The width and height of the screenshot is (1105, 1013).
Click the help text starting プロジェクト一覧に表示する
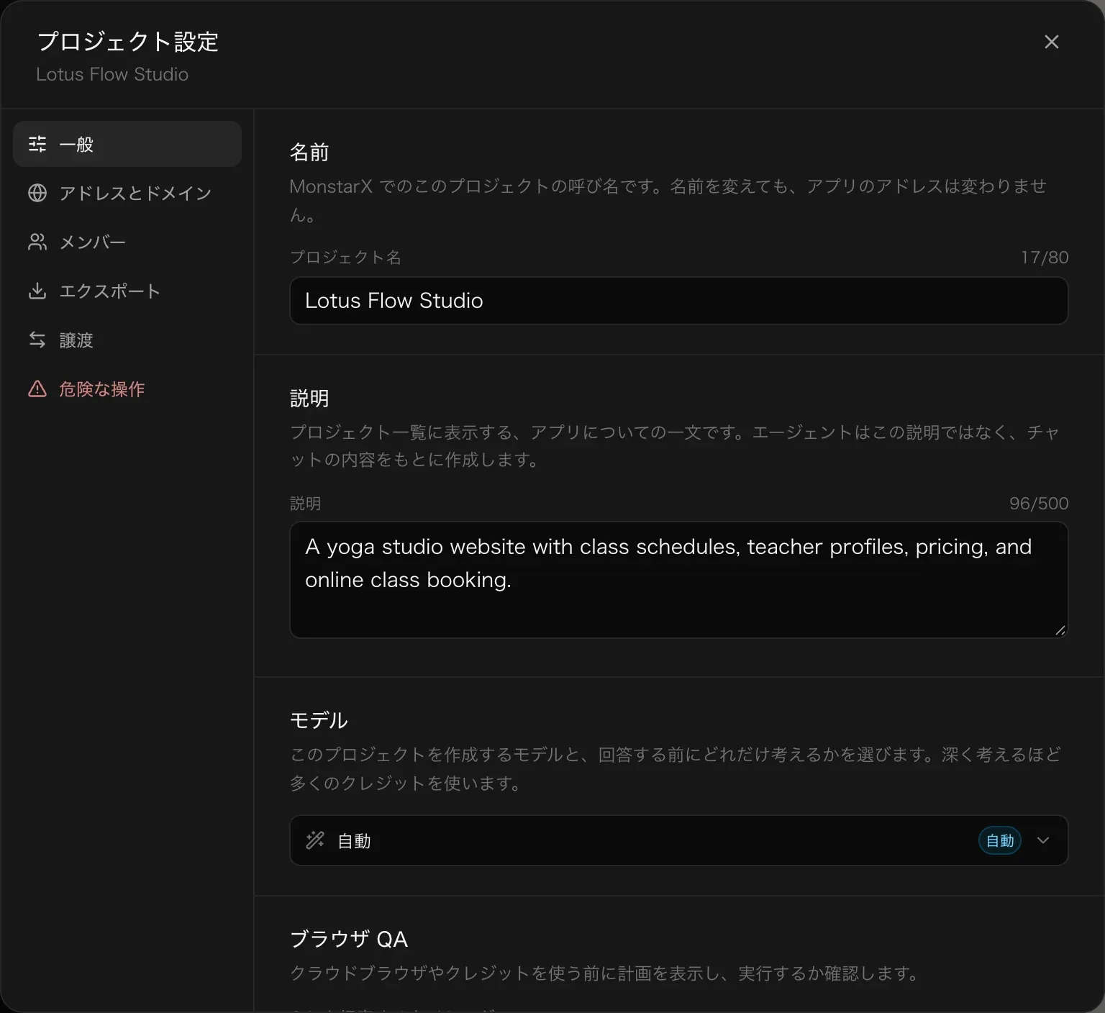[x=675, y=446]
